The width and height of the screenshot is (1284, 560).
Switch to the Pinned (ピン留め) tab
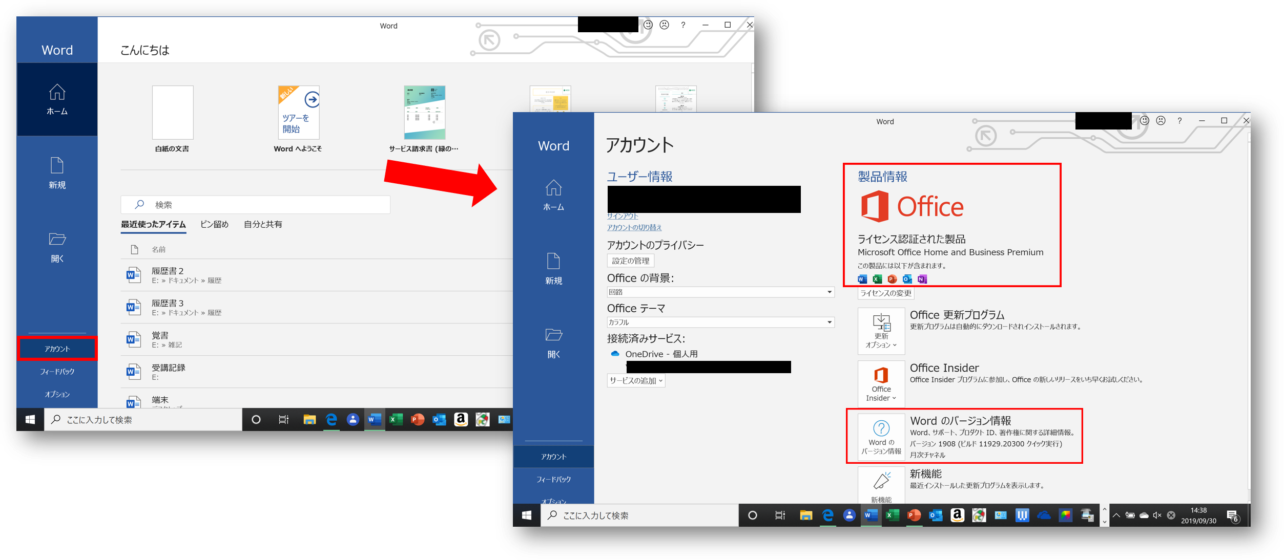(214, 224)
